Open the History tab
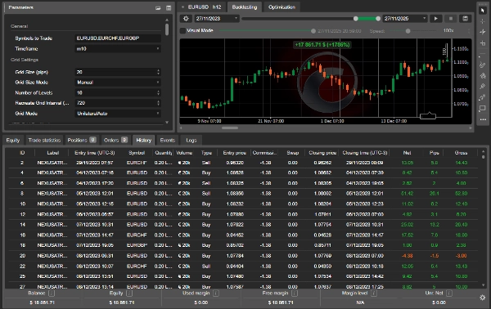491x309 pixels. [144, 140]
